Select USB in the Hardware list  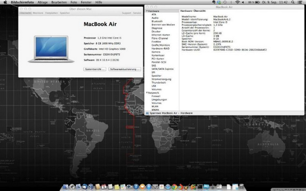[x=154, y=86]
